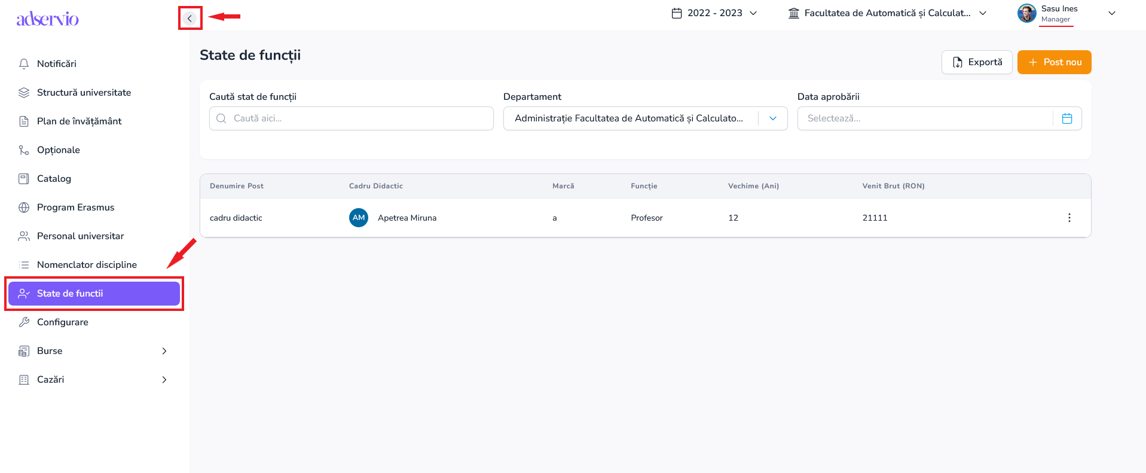Click the Notificări bell icon
The width and height of the screenshot is (1146, 473).
tap(24, 64)
